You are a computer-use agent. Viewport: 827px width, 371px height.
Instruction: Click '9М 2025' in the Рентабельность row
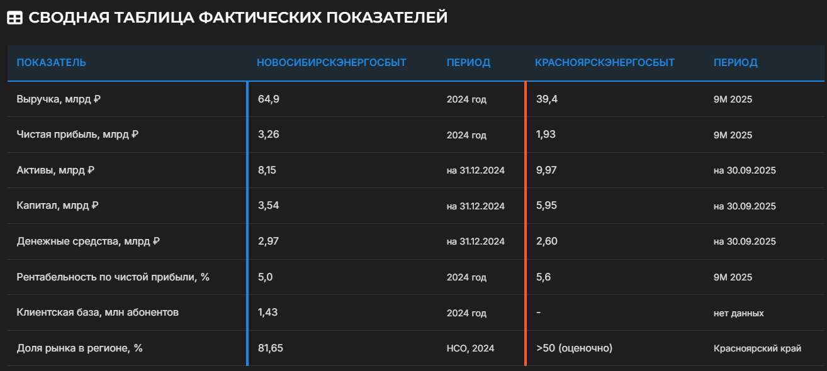coord(733,278)
